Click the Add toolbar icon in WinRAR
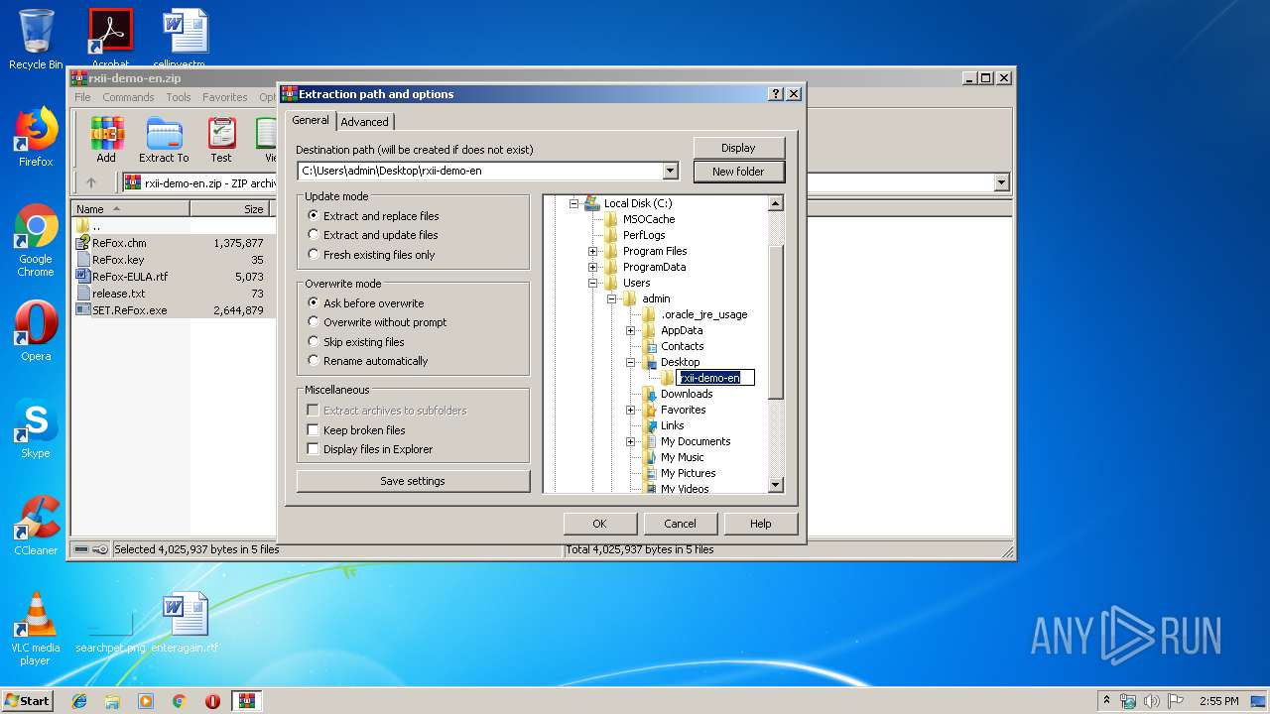The image size is (1270, 714). pyautogui.click(x=106, y=139)
